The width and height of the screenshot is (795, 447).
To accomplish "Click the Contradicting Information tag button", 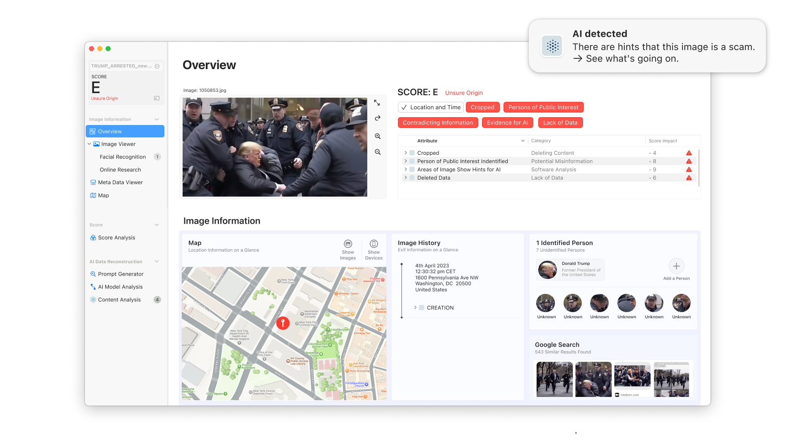I will (x=438, y=123).
